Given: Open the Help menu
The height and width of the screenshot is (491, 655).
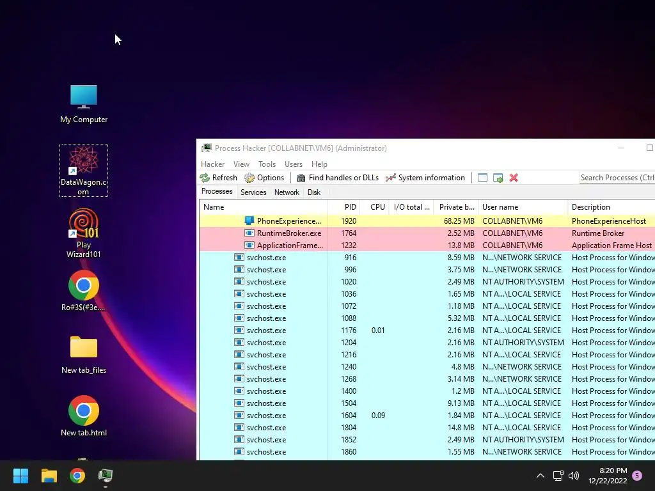Looking at the screenshot, I should [x=319, y=164].
